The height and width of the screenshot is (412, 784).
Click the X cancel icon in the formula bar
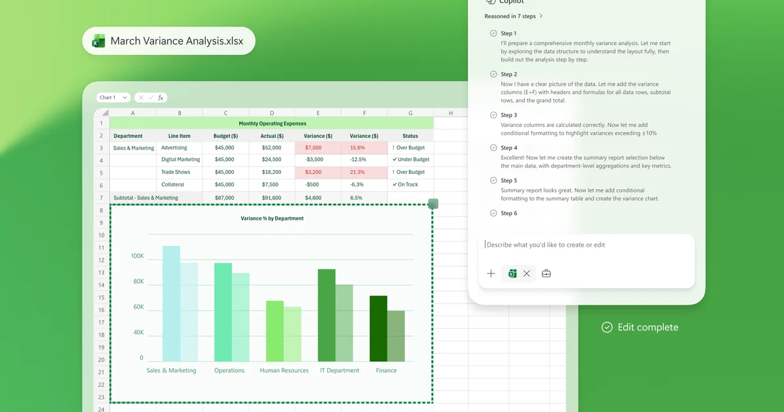tap(141, 97)
